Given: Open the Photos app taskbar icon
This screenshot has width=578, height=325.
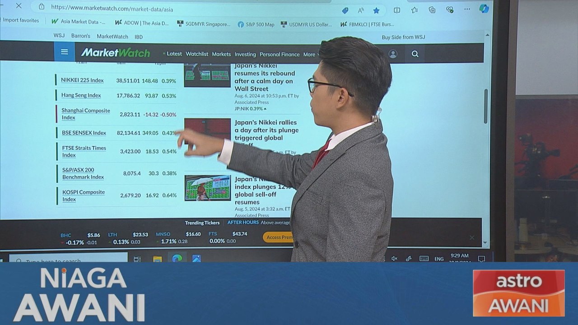Looking at the screenshot, I should (x=196, y=259).
